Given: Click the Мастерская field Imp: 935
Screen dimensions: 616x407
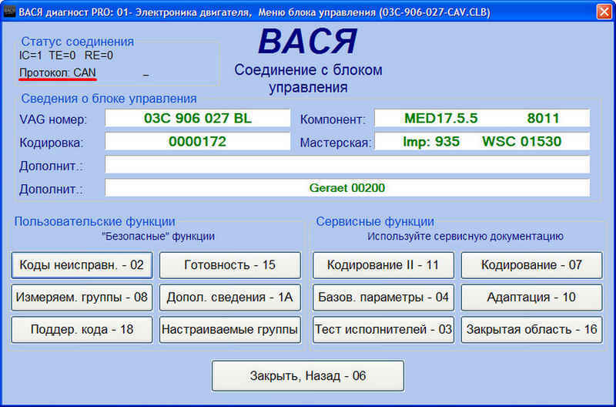Looking at the screenshot, I should (x=482, y=142).
